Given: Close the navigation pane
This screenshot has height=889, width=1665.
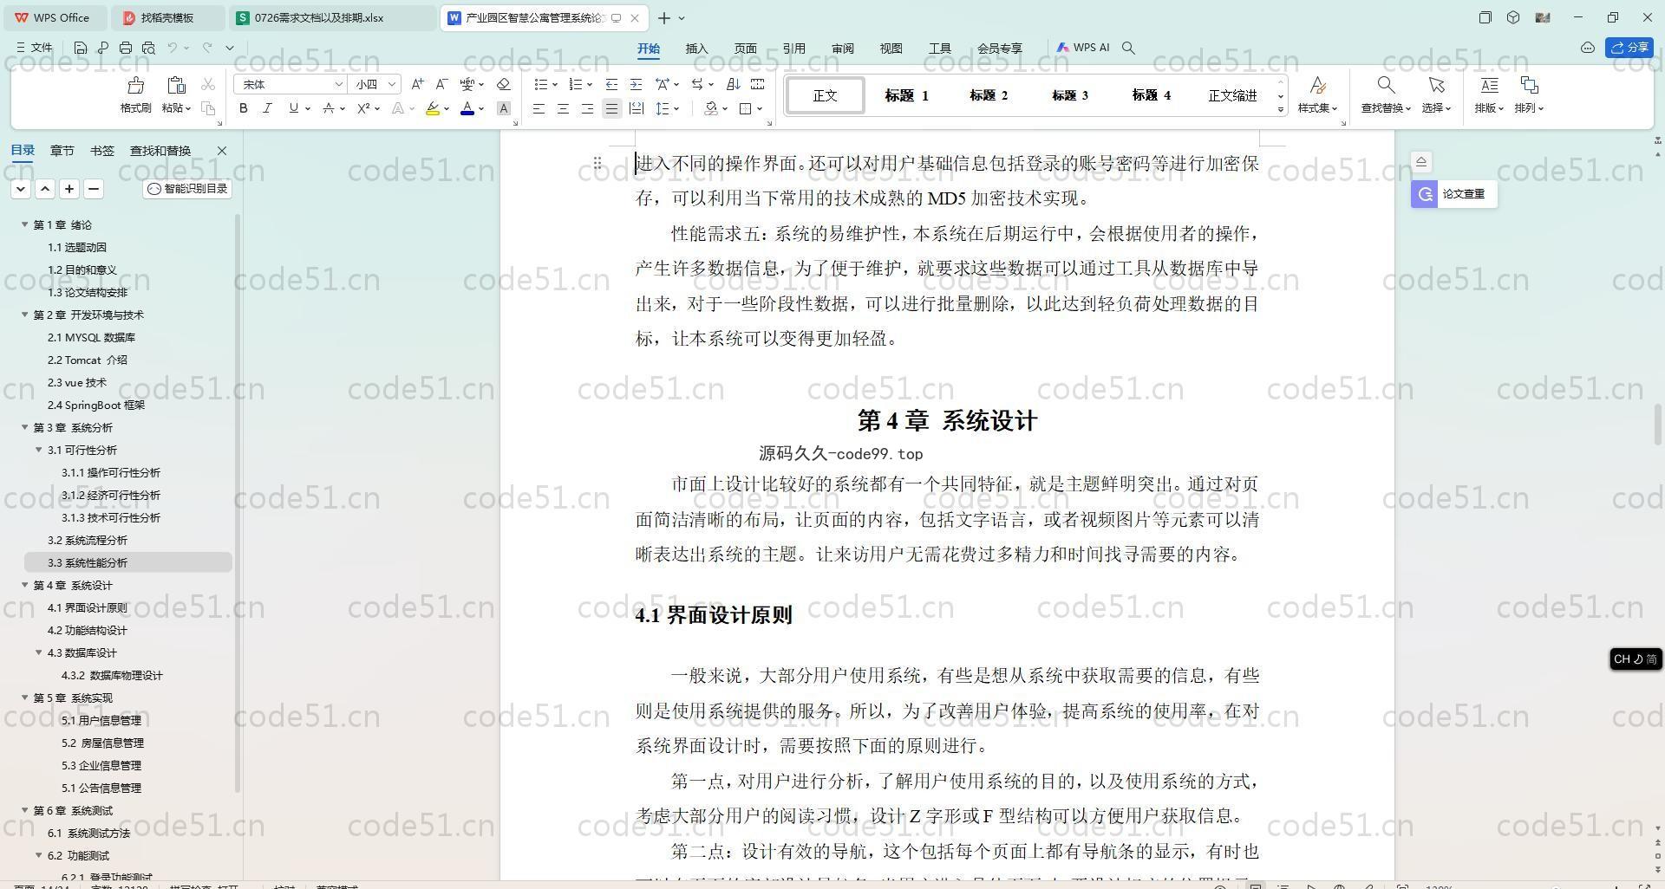Looking at the screenshot, I should point(222,151).
